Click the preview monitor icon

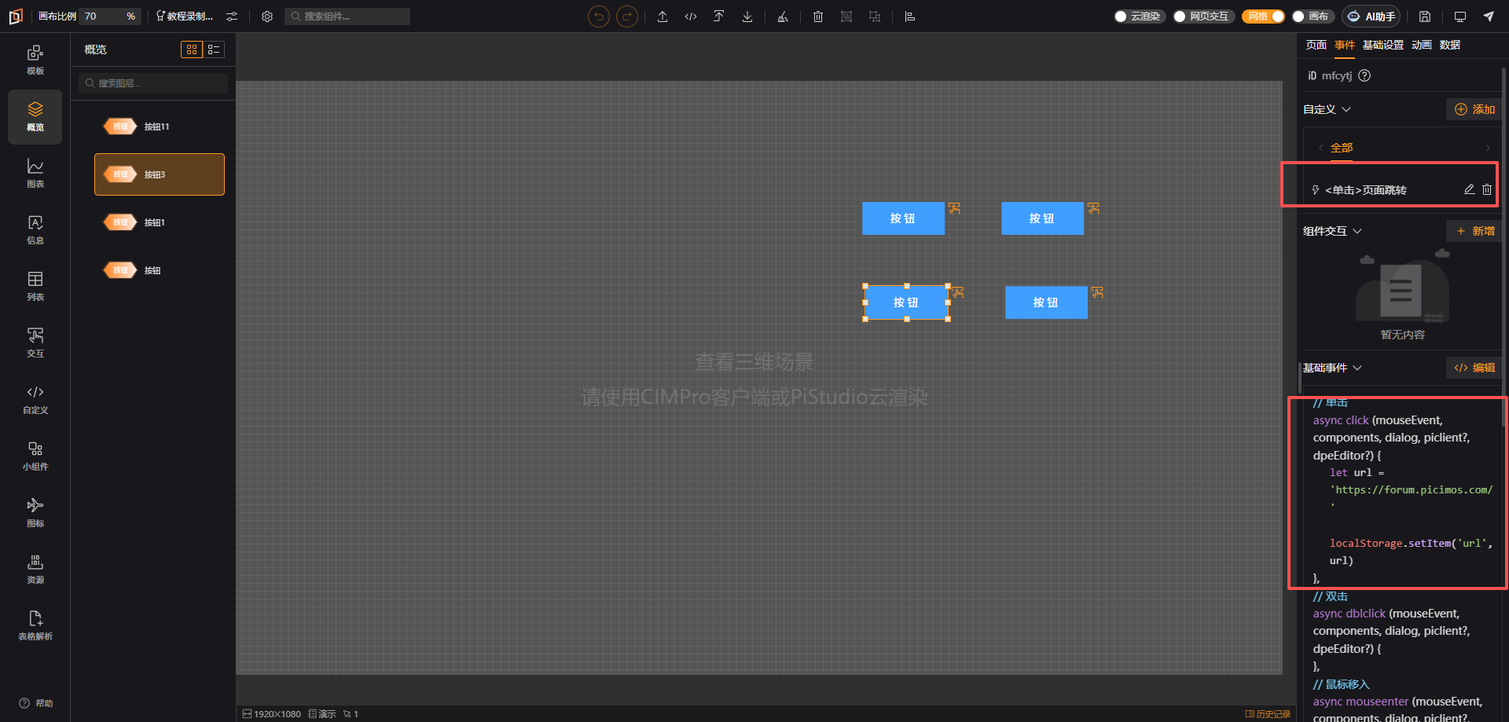click(1460, 16)
